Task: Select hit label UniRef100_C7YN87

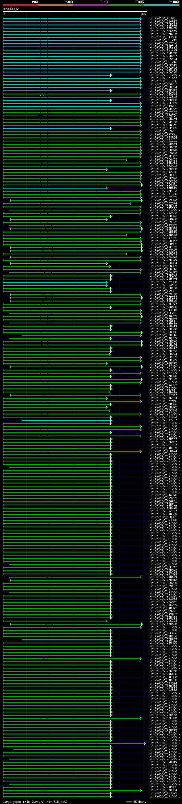Action: point(163,395)
